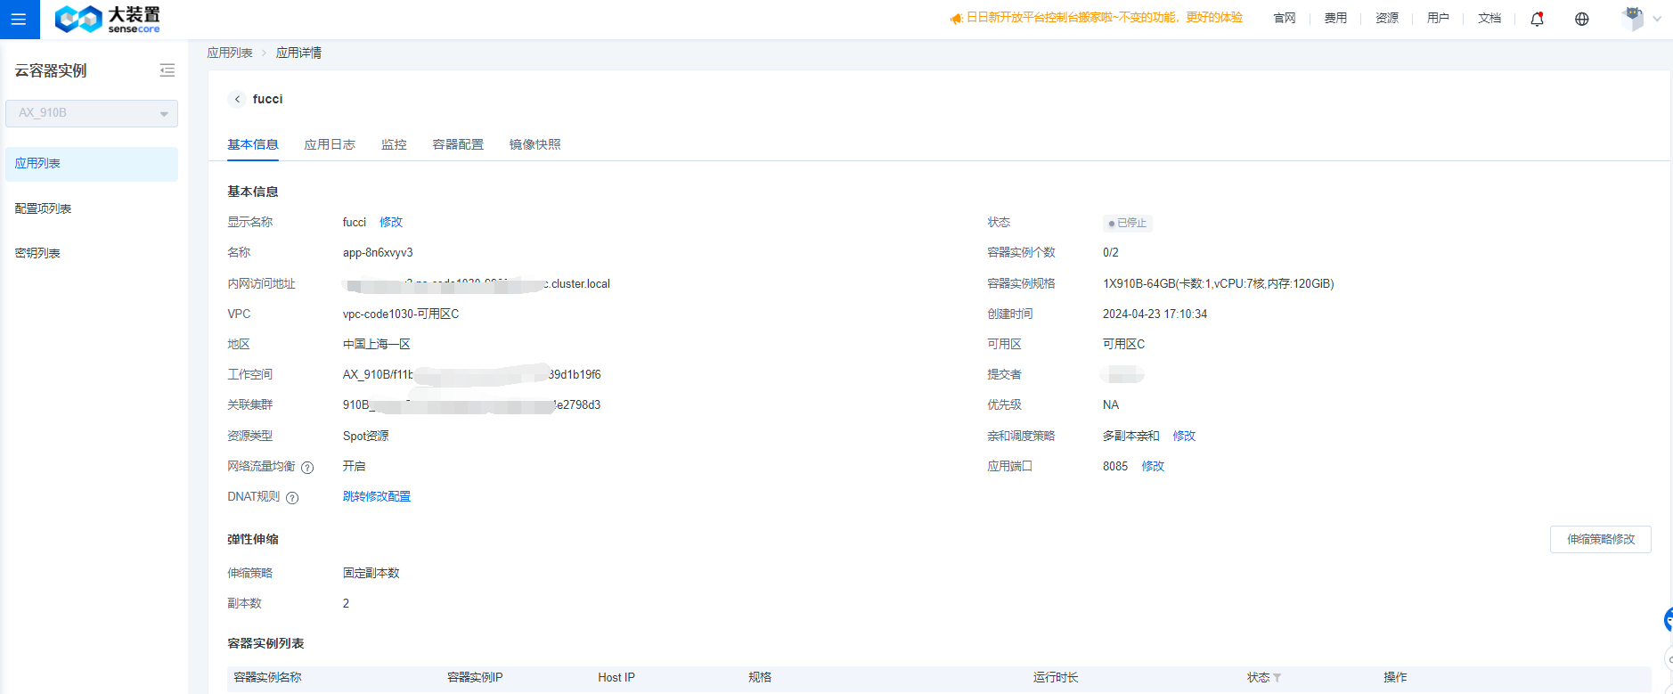The image size is (1673, 694).
Task: Select 配置项列表 in the sidebar
Action: (43, 208)
